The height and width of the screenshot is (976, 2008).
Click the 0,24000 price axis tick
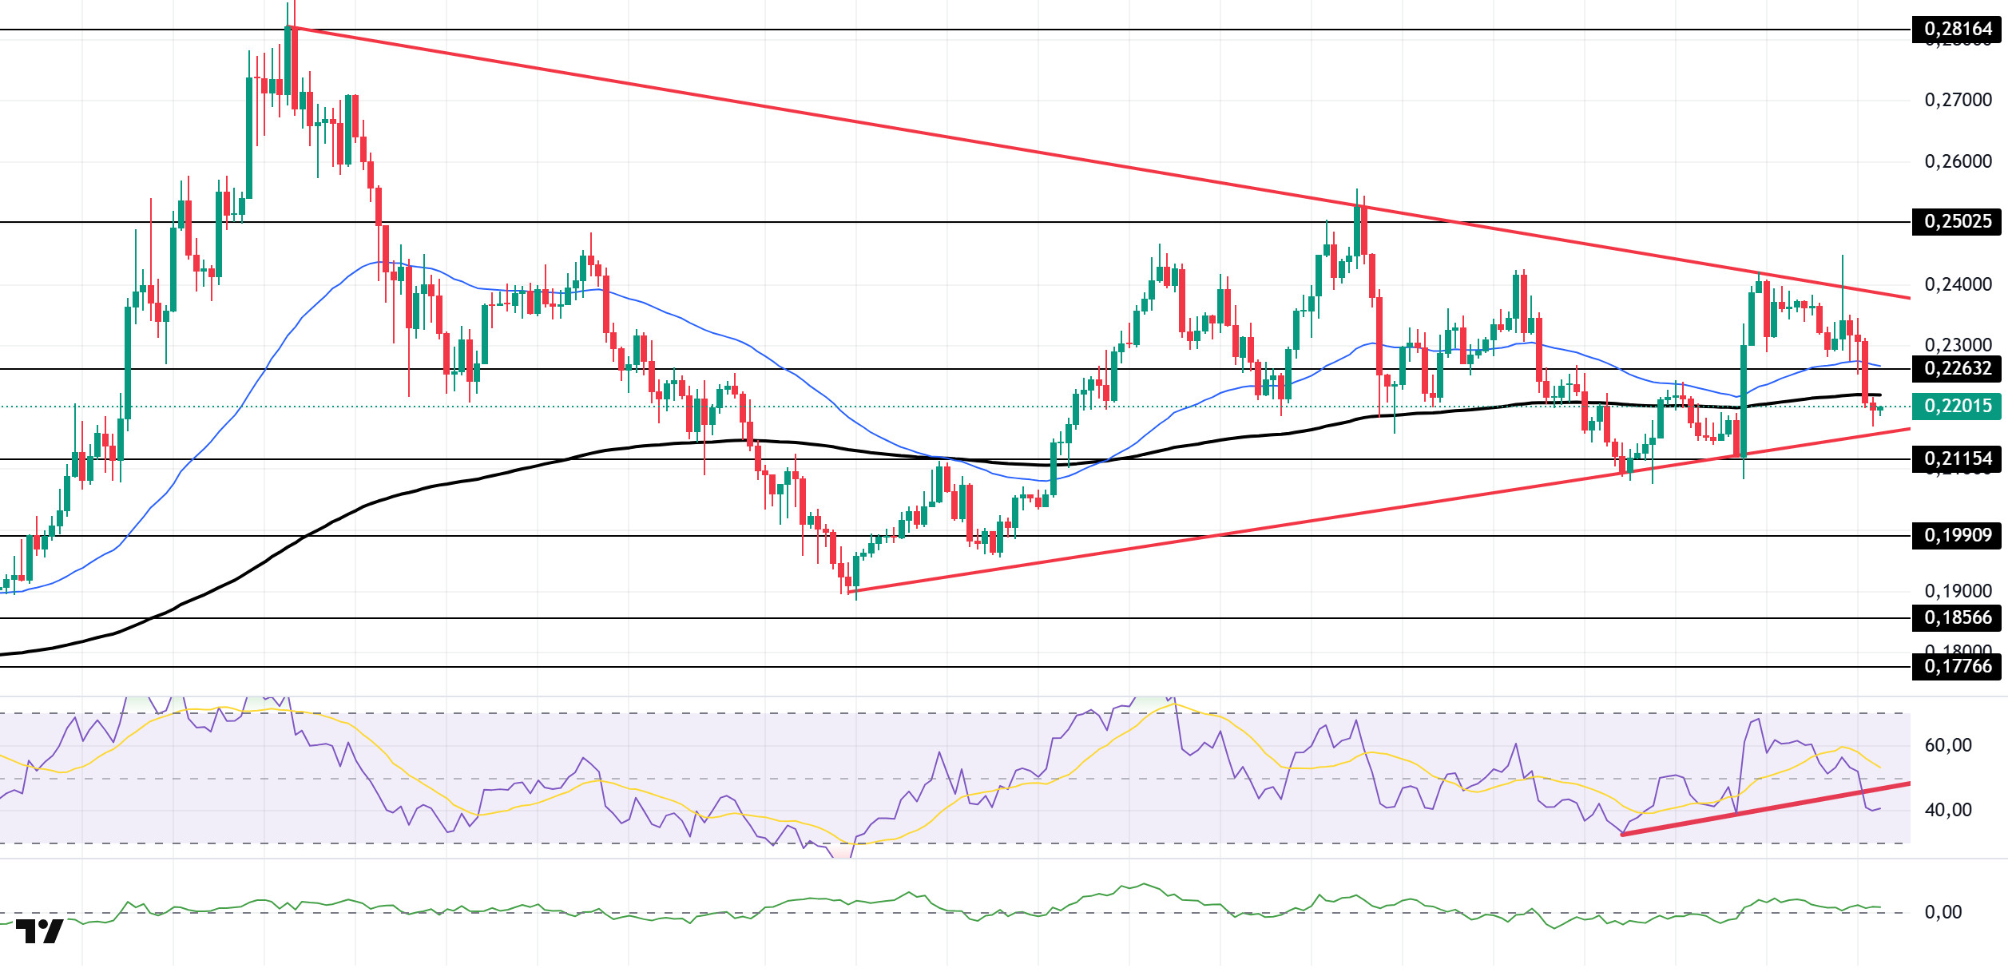click(x=1958, y=284)
